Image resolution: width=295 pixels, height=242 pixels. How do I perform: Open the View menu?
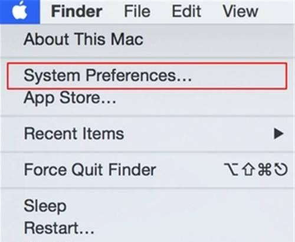point(240,11)
